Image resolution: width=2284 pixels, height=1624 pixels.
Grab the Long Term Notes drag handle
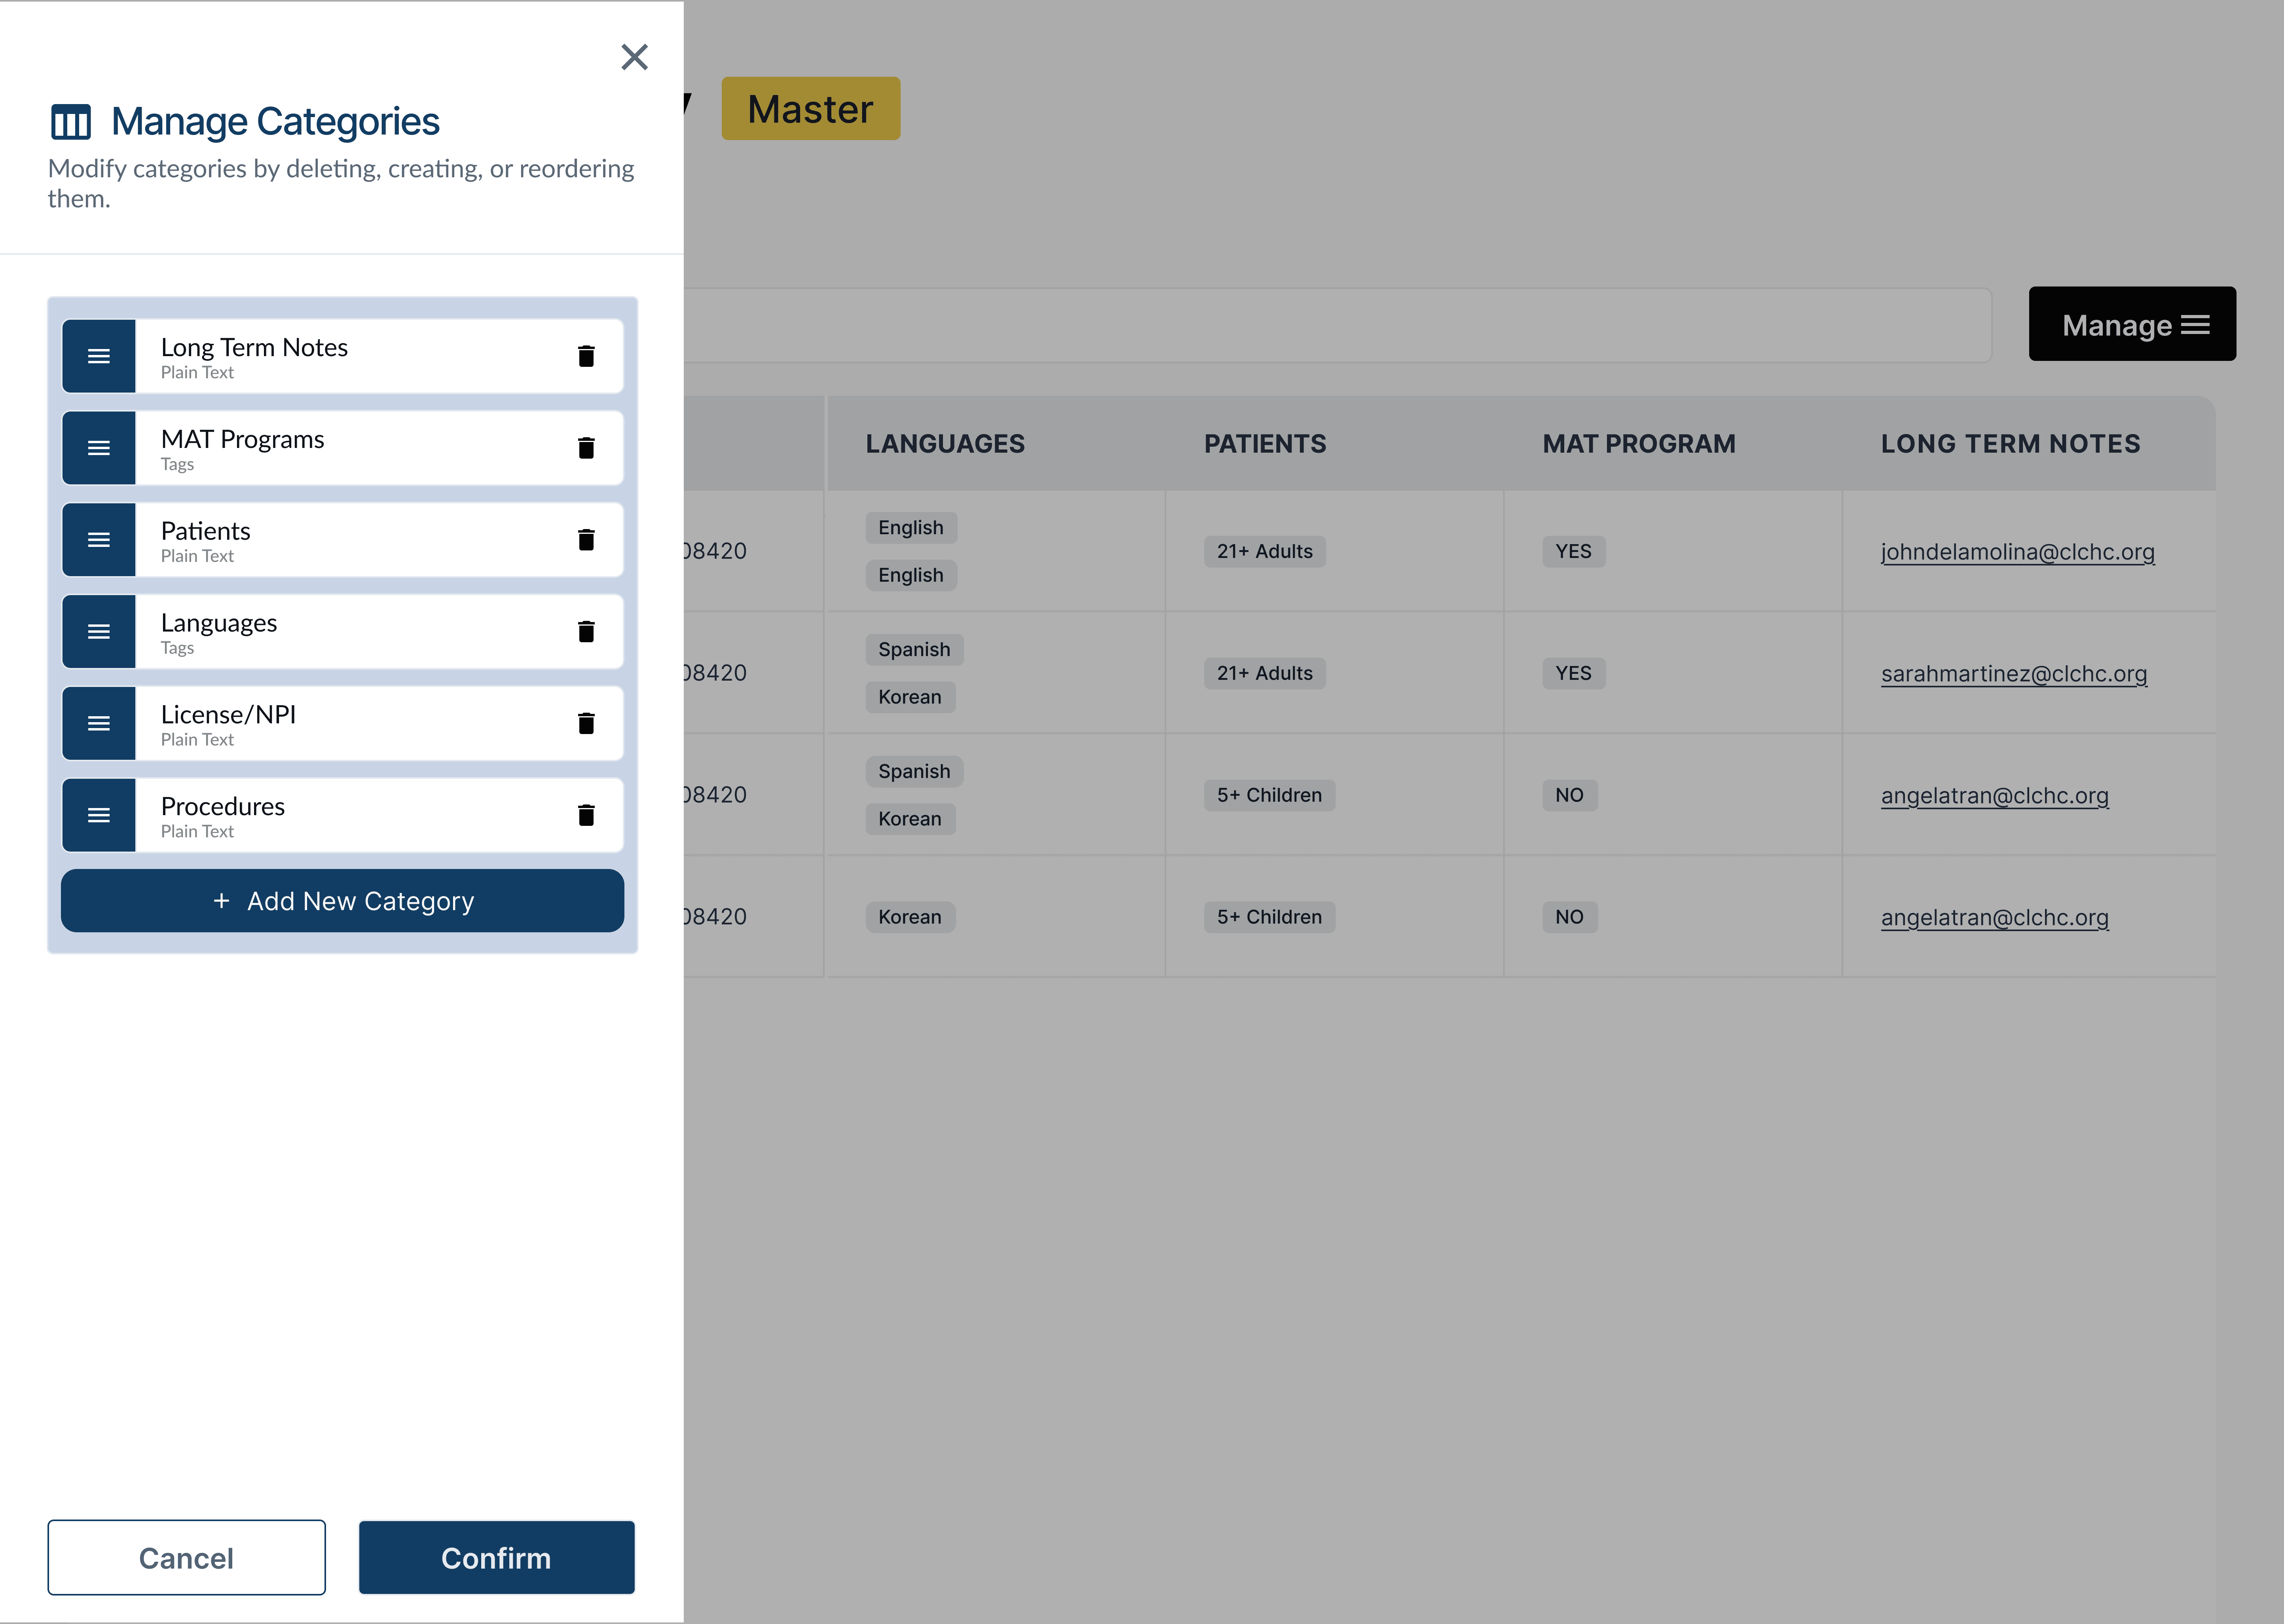pyautogui.click(x=99, y=356)
